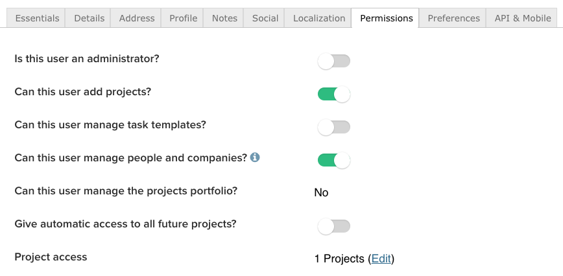Go to the API & Mobile tab
The width and height of the screenshot is (563, 276).
tap(523, 18)
